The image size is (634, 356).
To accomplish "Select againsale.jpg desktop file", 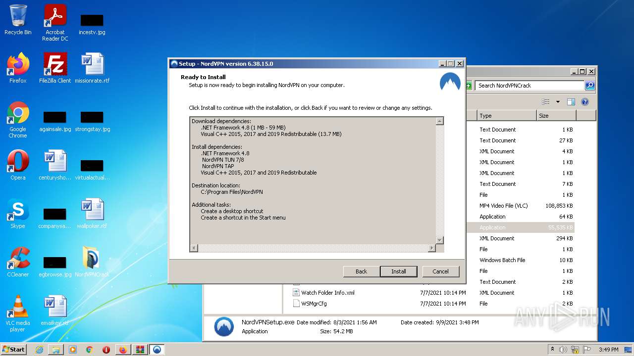I will 55,122.
